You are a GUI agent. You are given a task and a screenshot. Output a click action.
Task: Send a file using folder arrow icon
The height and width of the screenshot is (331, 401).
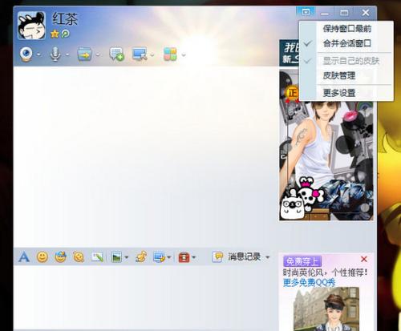pos(84,54)
